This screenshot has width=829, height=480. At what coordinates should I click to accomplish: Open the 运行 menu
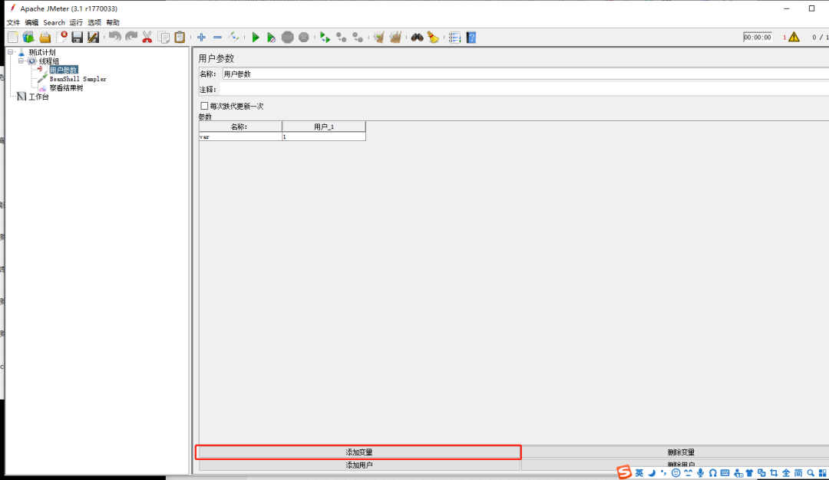pos(76,22)
